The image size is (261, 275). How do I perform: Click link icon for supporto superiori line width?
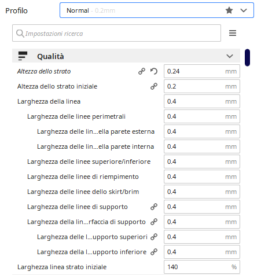[x=154, y=237]
